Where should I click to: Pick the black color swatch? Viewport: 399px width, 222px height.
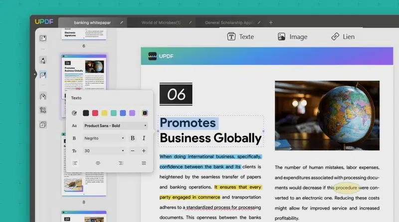click(x=86, y=113)
